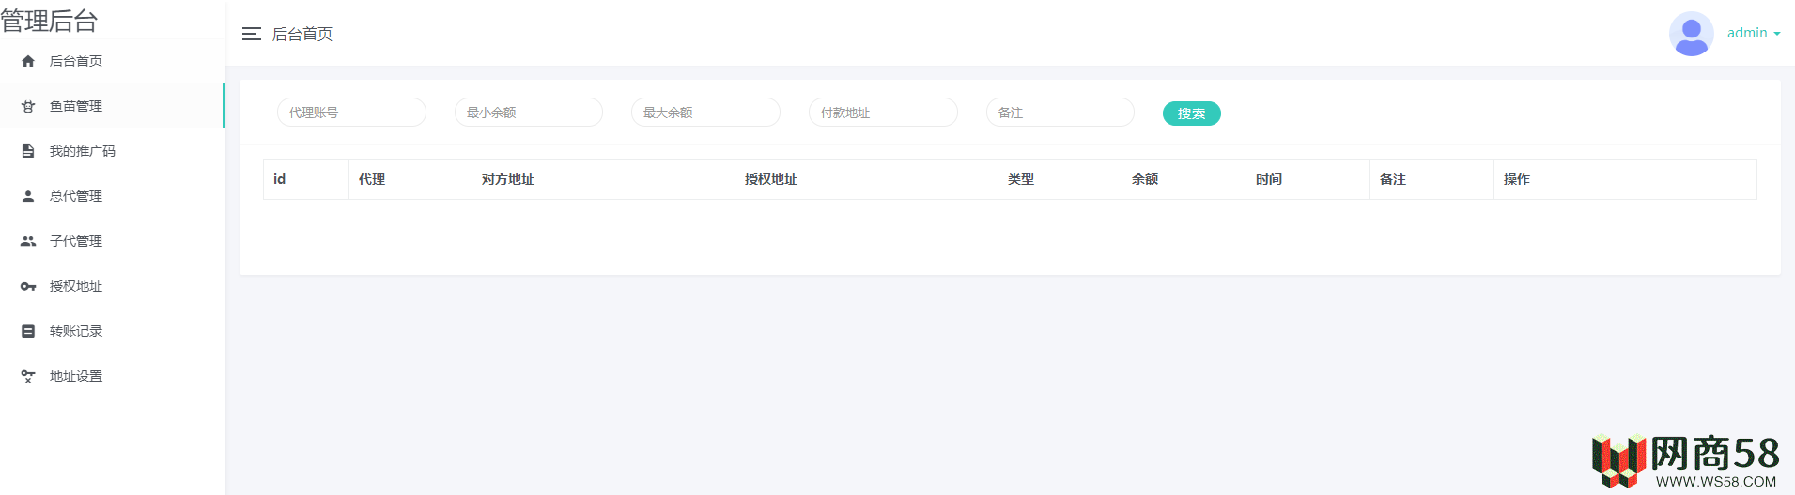Focus the 备注 search field
The width and height of the screenshot is (1795, 495).
click(1060, 112)
